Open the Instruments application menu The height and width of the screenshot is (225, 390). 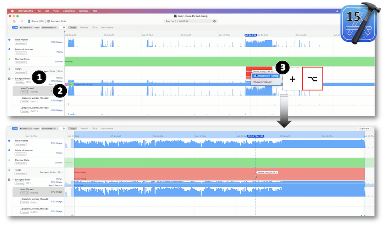tap(25, 11)
